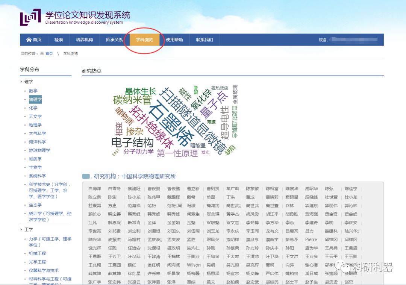Collapse the 理学 category tree
Screen dimensions: 406x285
[21, 82]
